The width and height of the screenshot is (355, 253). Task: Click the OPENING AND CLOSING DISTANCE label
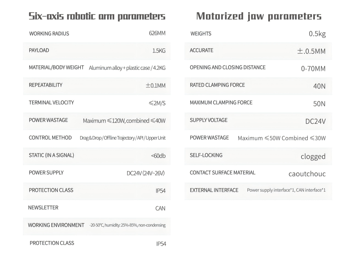[x=228, y=68]
